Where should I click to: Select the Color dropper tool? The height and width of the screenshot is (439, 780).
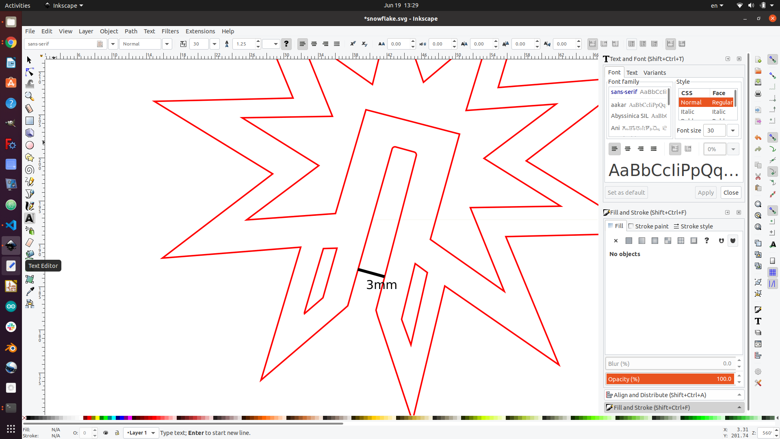pyautogui.click(x=29, y=291)
